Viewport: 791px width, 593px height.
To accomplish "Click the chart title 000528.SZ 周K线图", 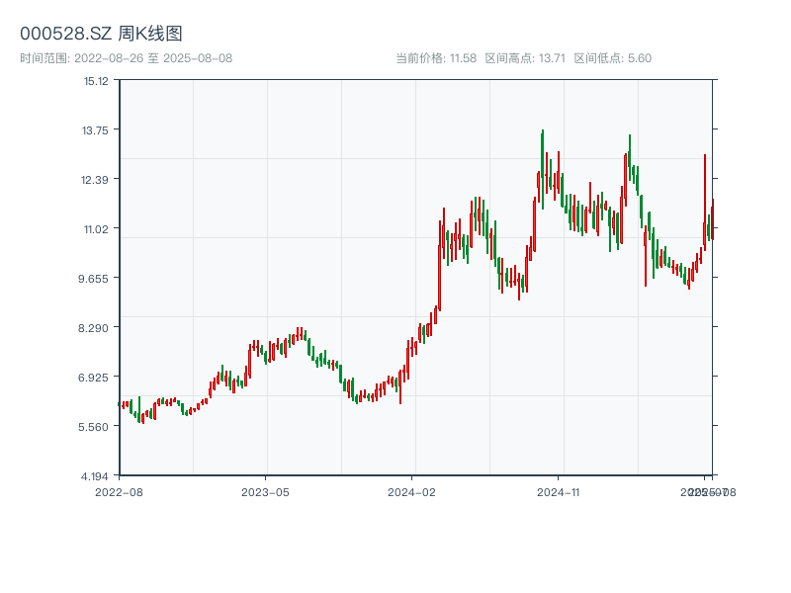I will coord(101,35).
